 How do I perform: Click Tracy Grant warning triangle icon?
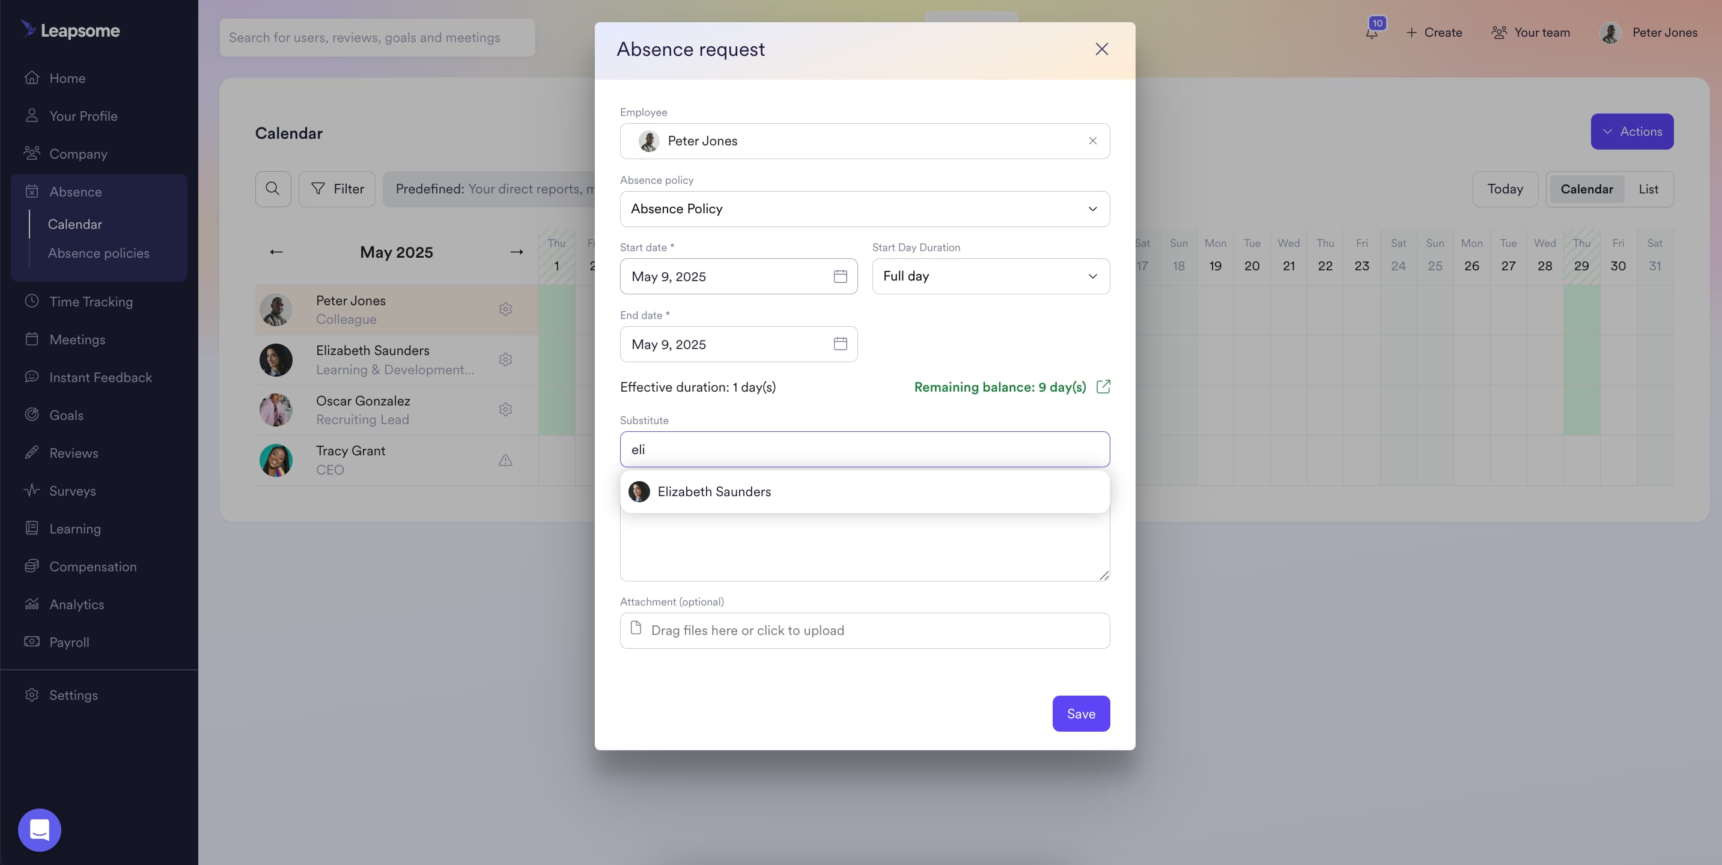coord(505,460)
